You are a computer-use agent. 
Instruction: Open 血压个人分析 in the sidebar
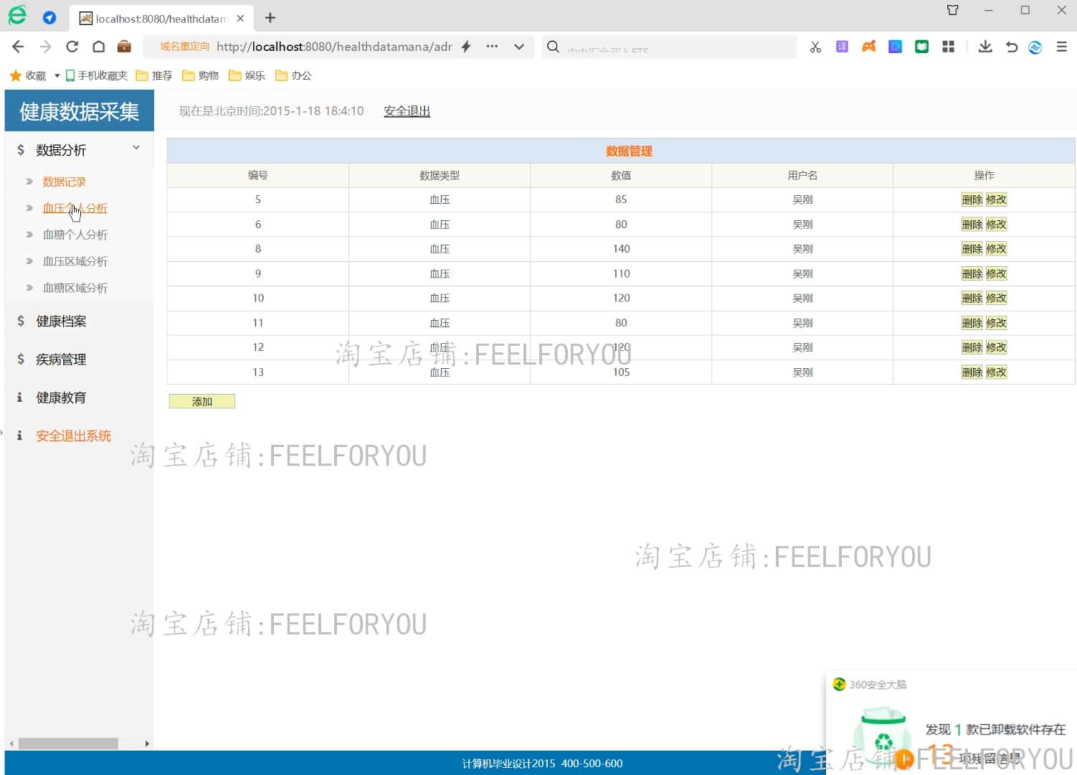click(75, 208)
